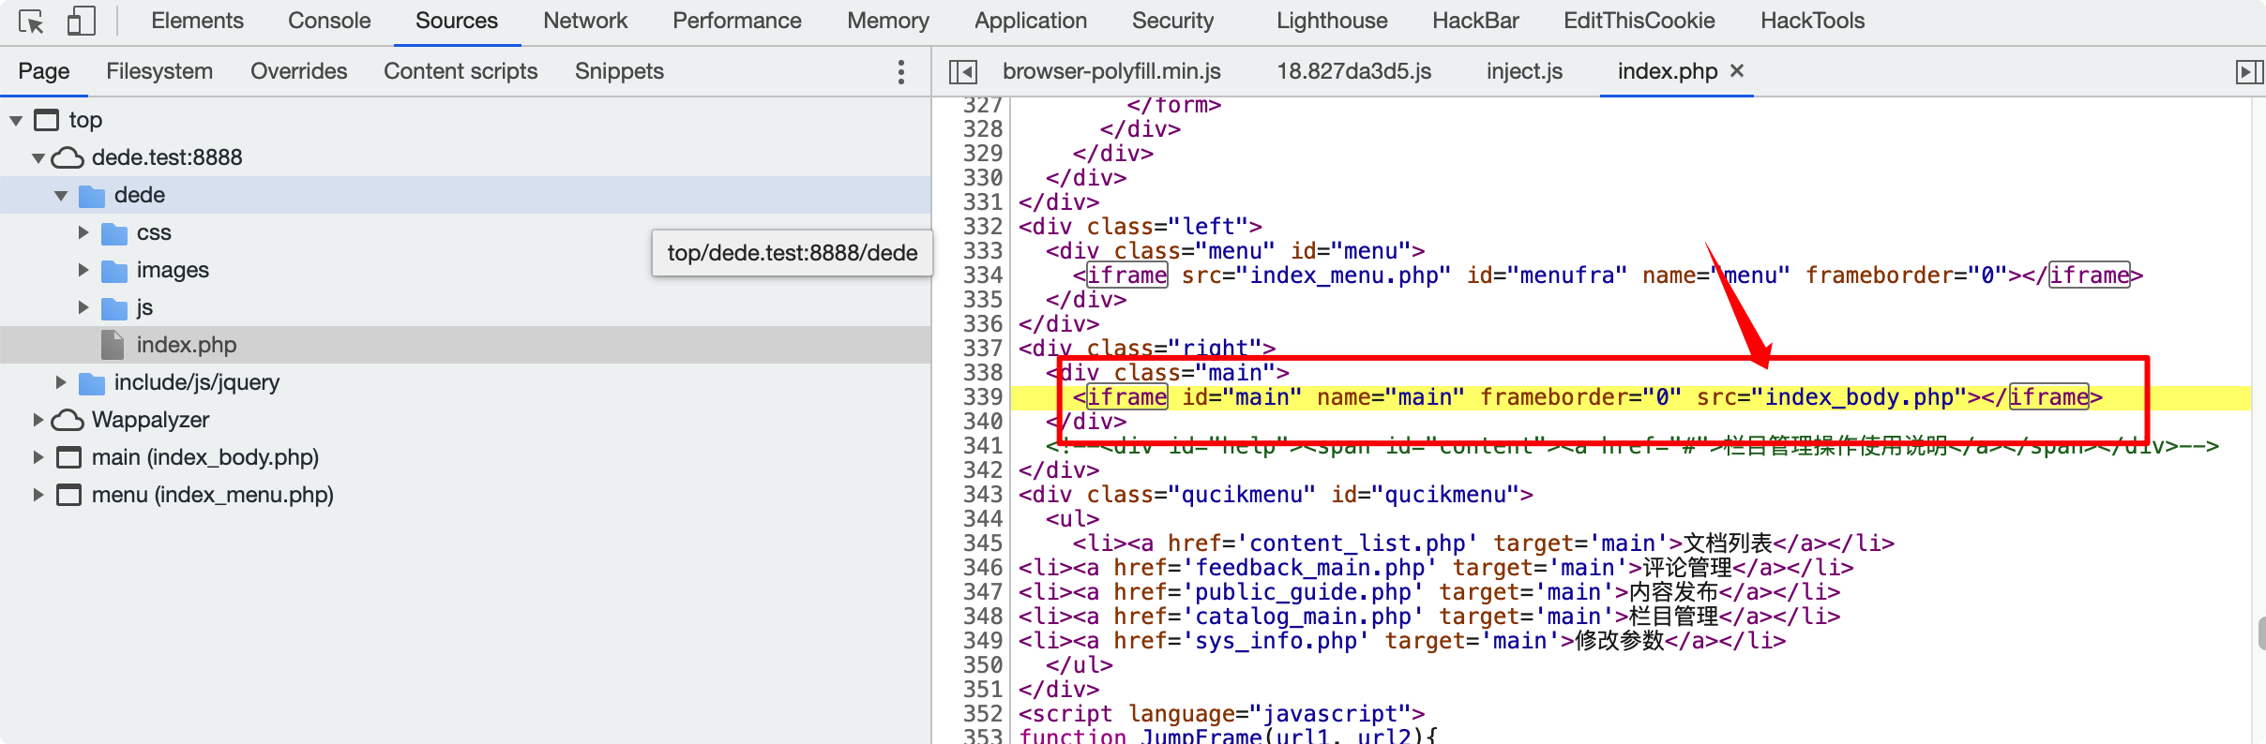This screenshot has height=744, width=2266.
Task: Expand the include/js/jquery folder
Action: pyautogui.click(x=61, y=382)
